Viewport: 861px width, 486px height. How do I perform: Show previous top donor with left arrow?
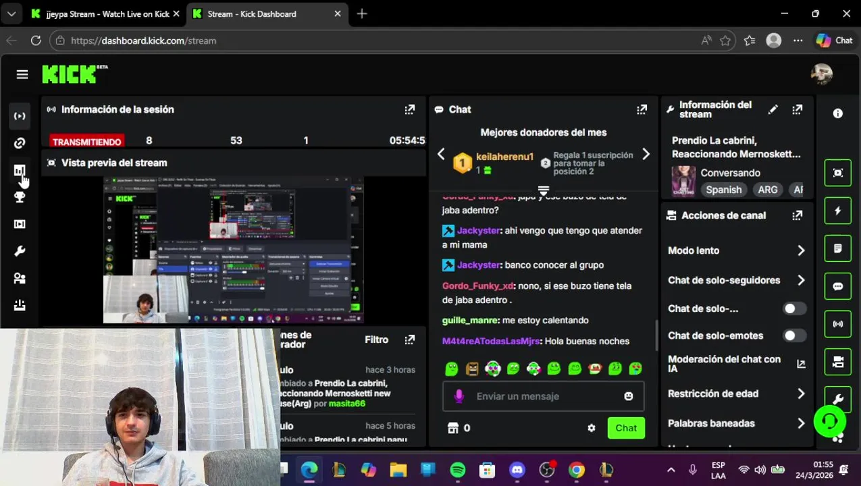click(x=441, y=155)
